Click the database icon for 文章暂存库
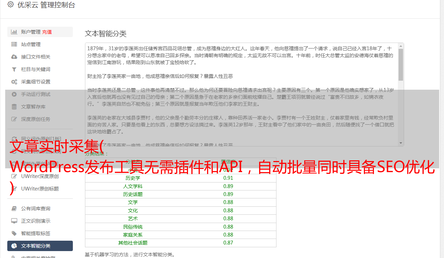Viewport: 444px width, 258px height. [14, 107]
